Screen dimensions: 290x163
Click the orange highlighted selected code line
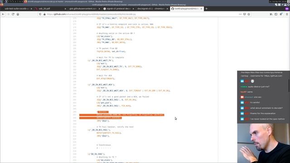[x=122, y=115]
